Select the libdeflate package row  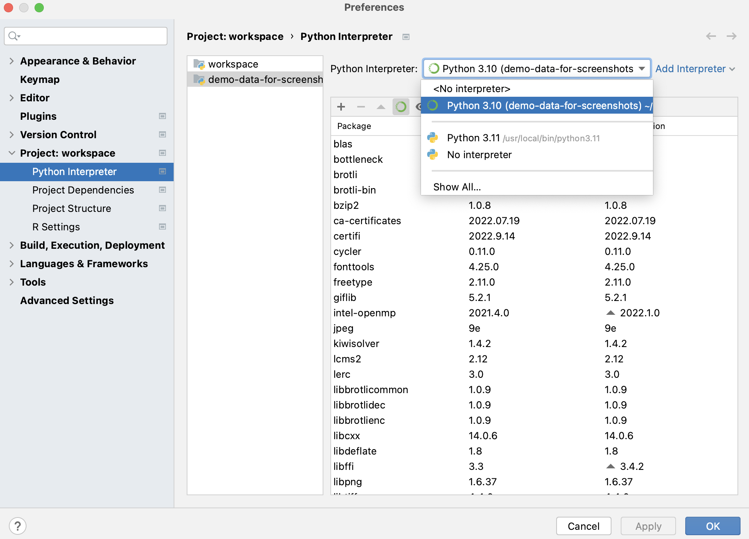(x=534, y=451)
